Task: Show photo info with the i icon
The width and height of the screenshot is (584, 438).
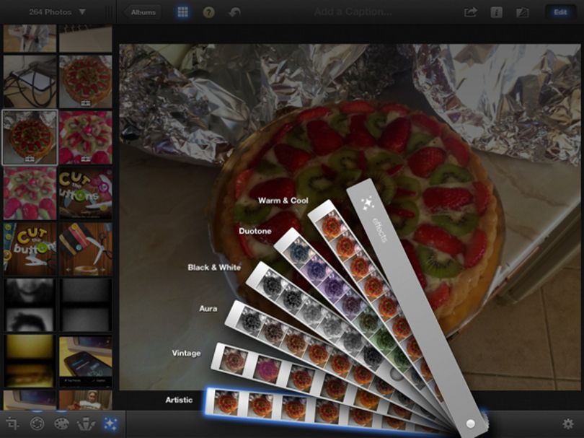Action: (496, 12)
